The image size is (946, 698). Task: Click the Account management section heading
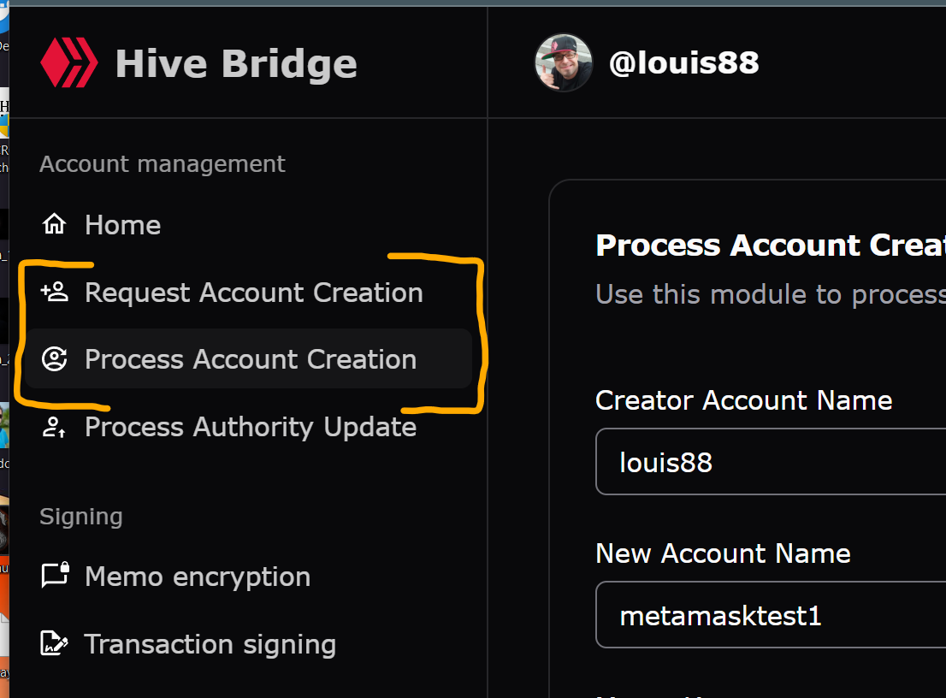pos(163,164)
